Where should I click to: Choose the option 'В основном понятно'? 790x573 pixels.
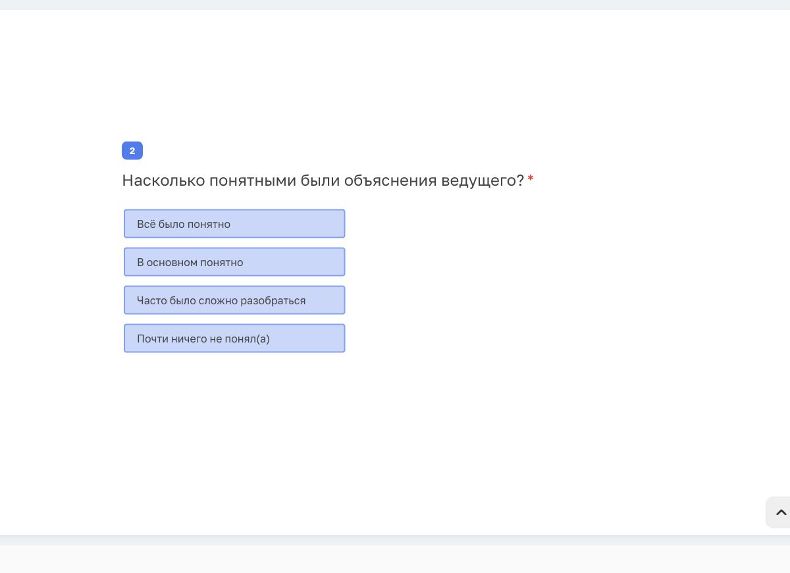click(234, 262)
